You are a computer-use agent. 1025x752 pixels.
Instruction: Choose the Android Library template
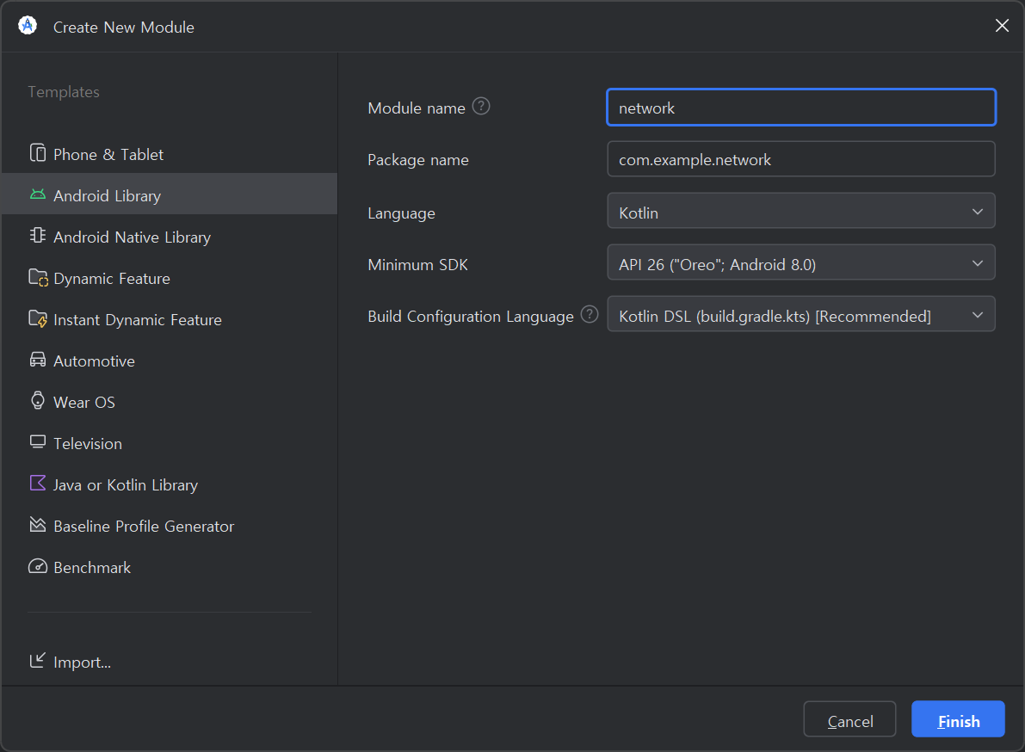tap(170, 194)
